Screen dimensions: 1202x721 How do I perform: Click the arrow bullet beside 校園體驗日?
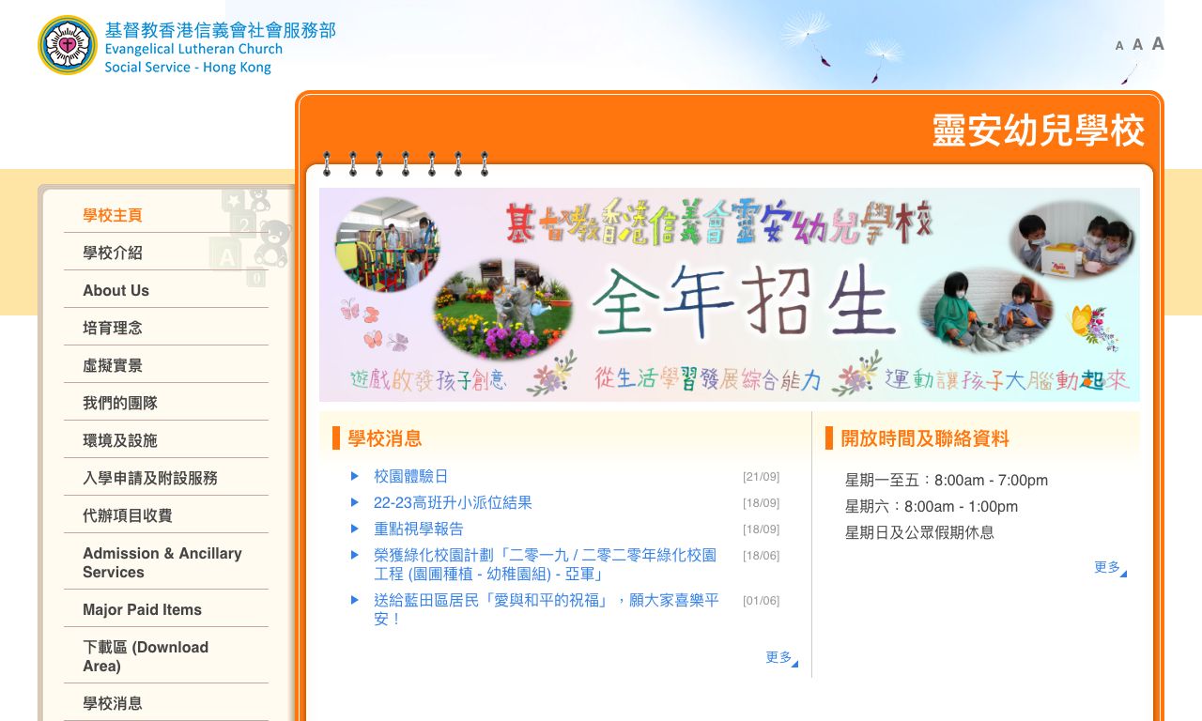coord(355,476)
